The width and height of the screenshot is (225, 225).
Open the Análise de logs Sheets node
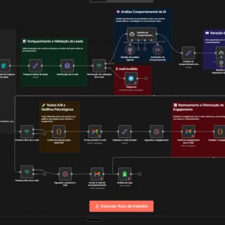[124, 174]
